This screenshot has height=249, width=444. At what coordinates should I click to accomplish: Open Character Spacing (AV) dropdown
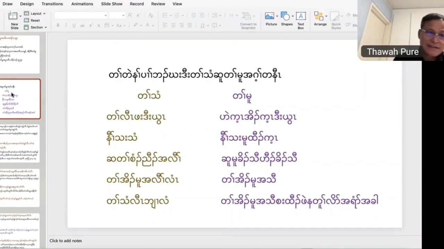point(108,25)
